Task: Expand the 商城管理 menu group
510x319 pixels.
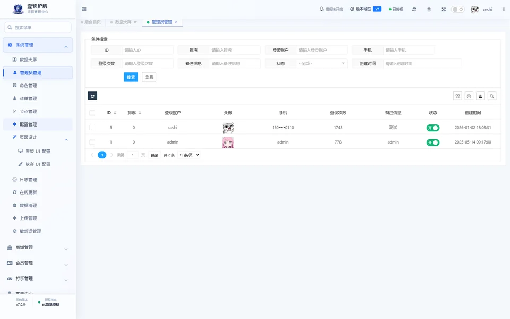Action: (38, 247)
